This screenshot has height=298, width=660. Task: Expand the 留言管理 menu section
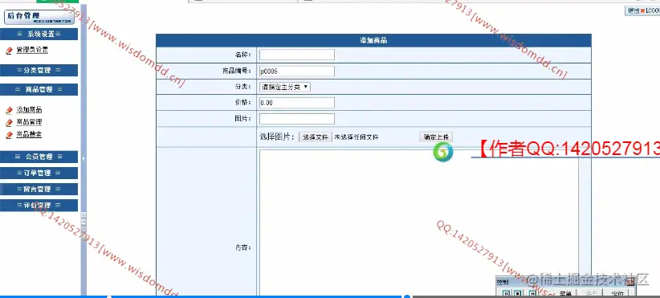click(x=39, y=189)
